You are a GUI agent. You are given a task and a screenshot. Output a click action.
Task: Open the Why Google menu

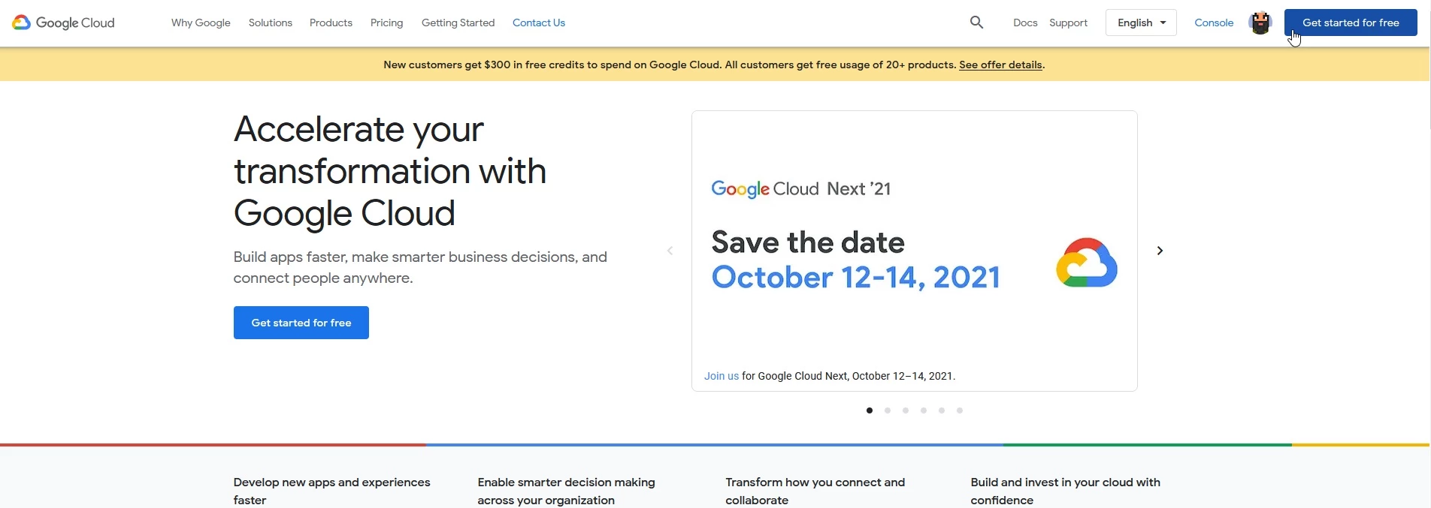coord(201,23)
